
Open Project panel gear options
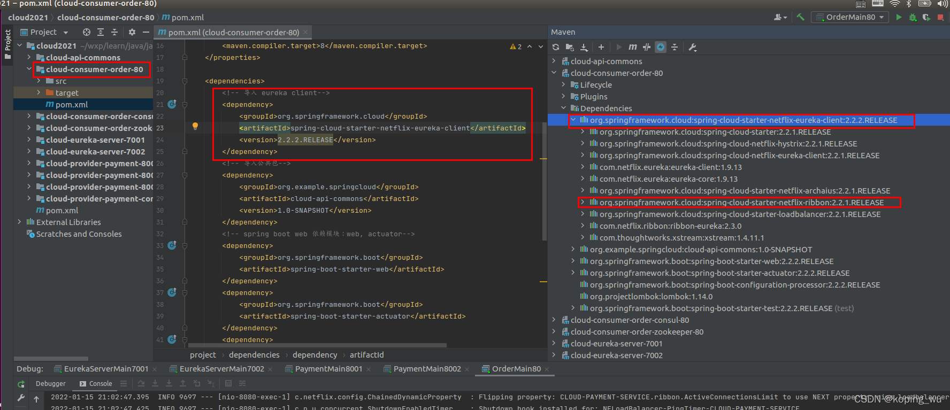(132, 32)
